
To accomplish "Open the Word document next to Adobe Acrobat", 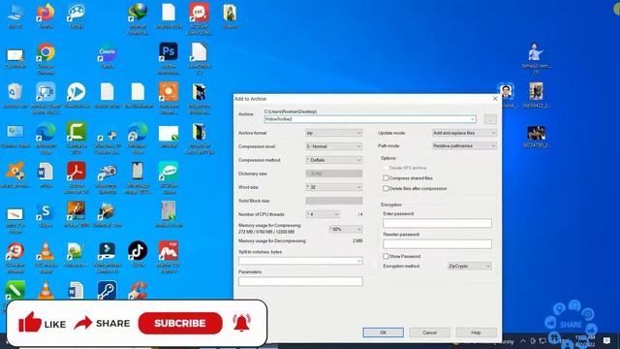I will pyautogui.click(x=46, y=175).
